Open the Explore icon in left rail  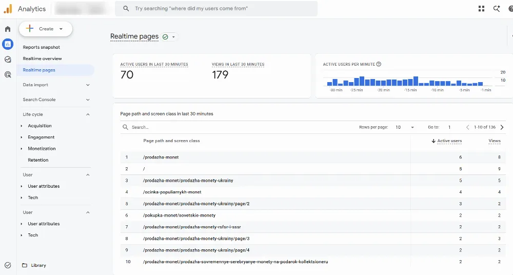[x=8, y=59]
